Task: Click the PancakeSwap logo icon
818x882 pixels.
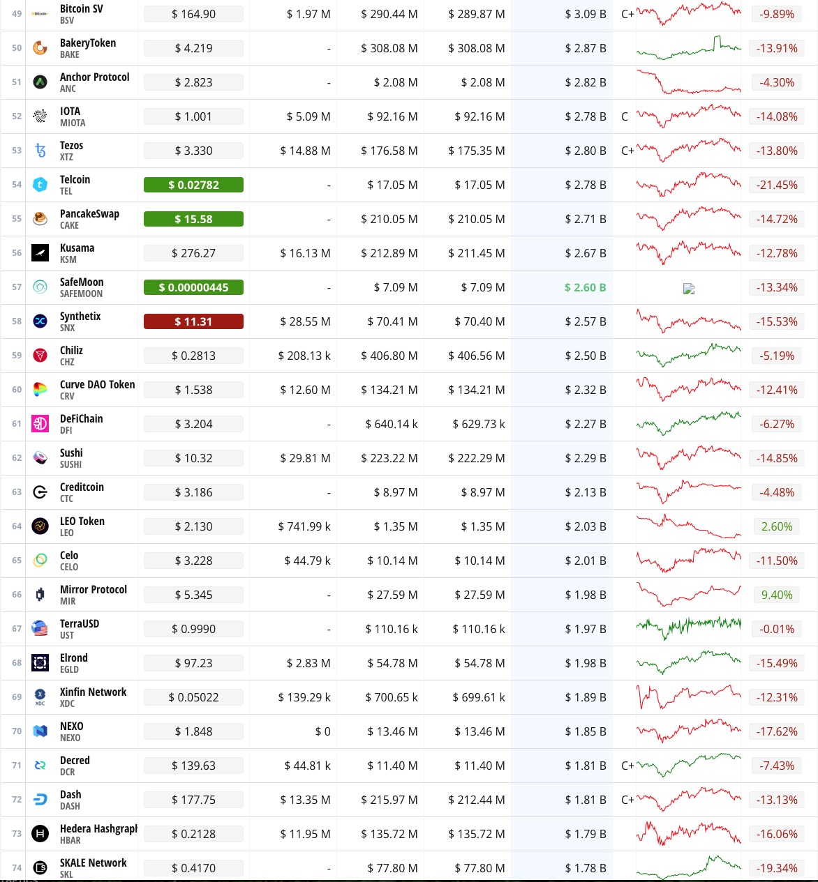Action: point(40,219)
